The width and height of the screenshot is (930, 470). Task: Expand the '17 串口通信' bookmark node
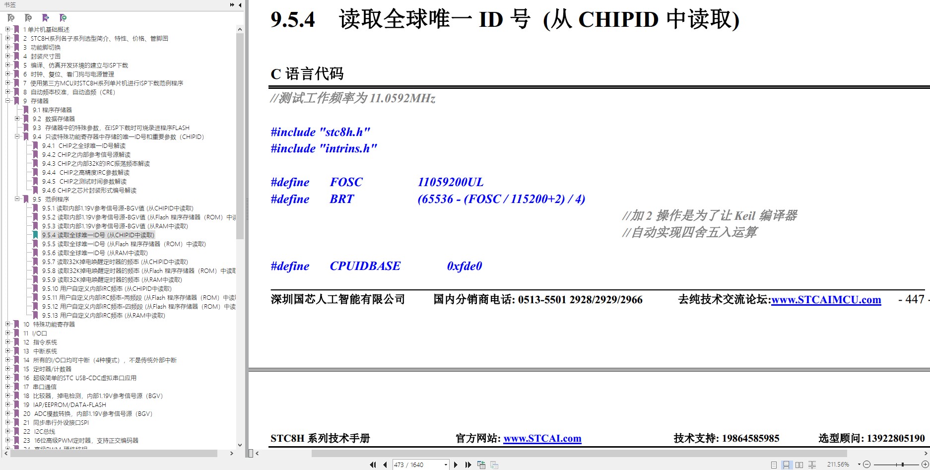(x=7, y=387)
